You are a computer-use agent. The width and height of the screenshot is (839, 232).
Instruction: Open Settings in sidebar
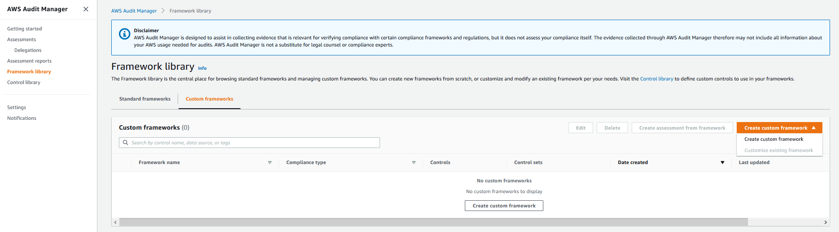pyautogui.click(x=17, y=107)
